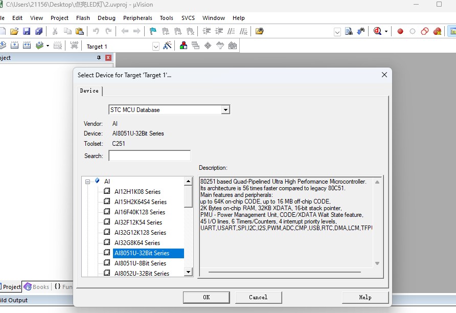The height and width of the screenshot is (313, 456).
Task: Click the Insert Bookmark flag icon
Action: (x=153, y=31)
